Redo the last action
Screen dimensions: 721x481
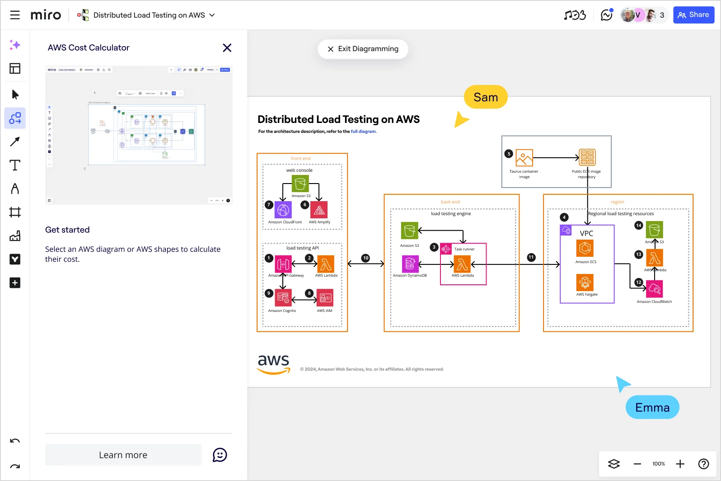(15, 466)
